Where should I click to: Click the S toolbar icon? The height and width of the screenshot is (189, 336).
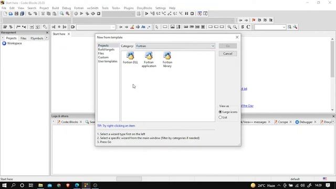[243, 27]
